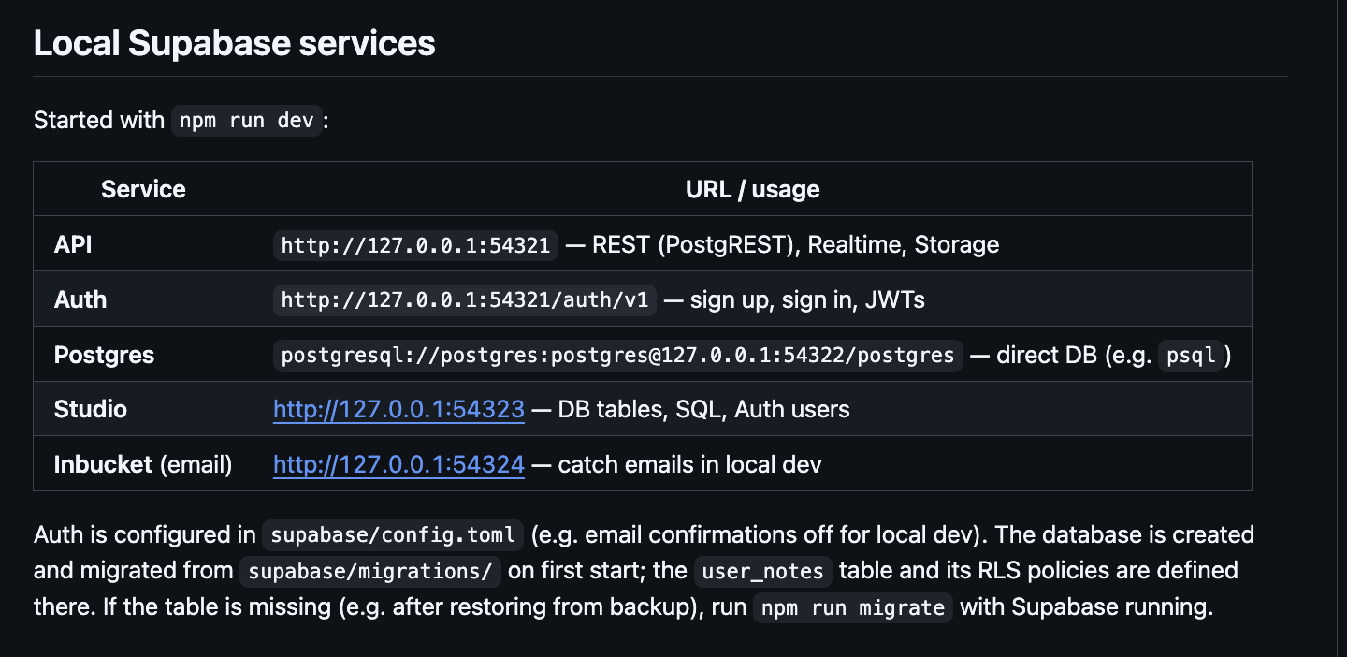The width and height of the screenshot is (1347, 657).
Task: Open the Inbucket link ending in 54324
Action: pos(398,464)
